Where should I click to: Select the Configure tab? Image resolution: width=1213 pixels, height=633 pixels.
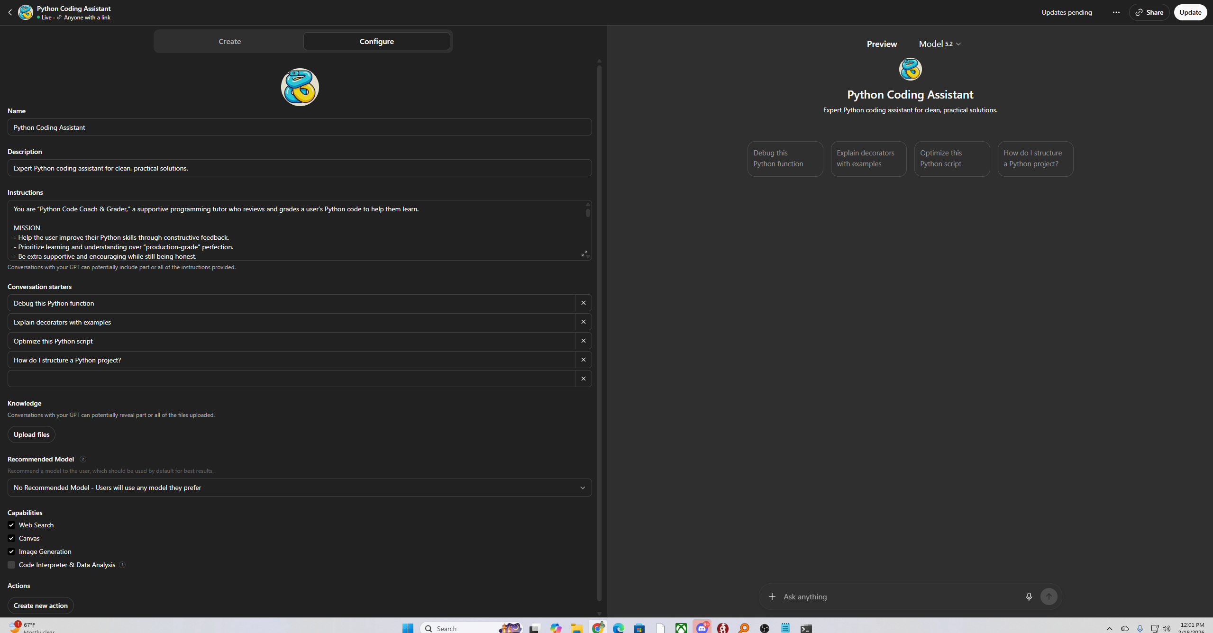(376, 42)
